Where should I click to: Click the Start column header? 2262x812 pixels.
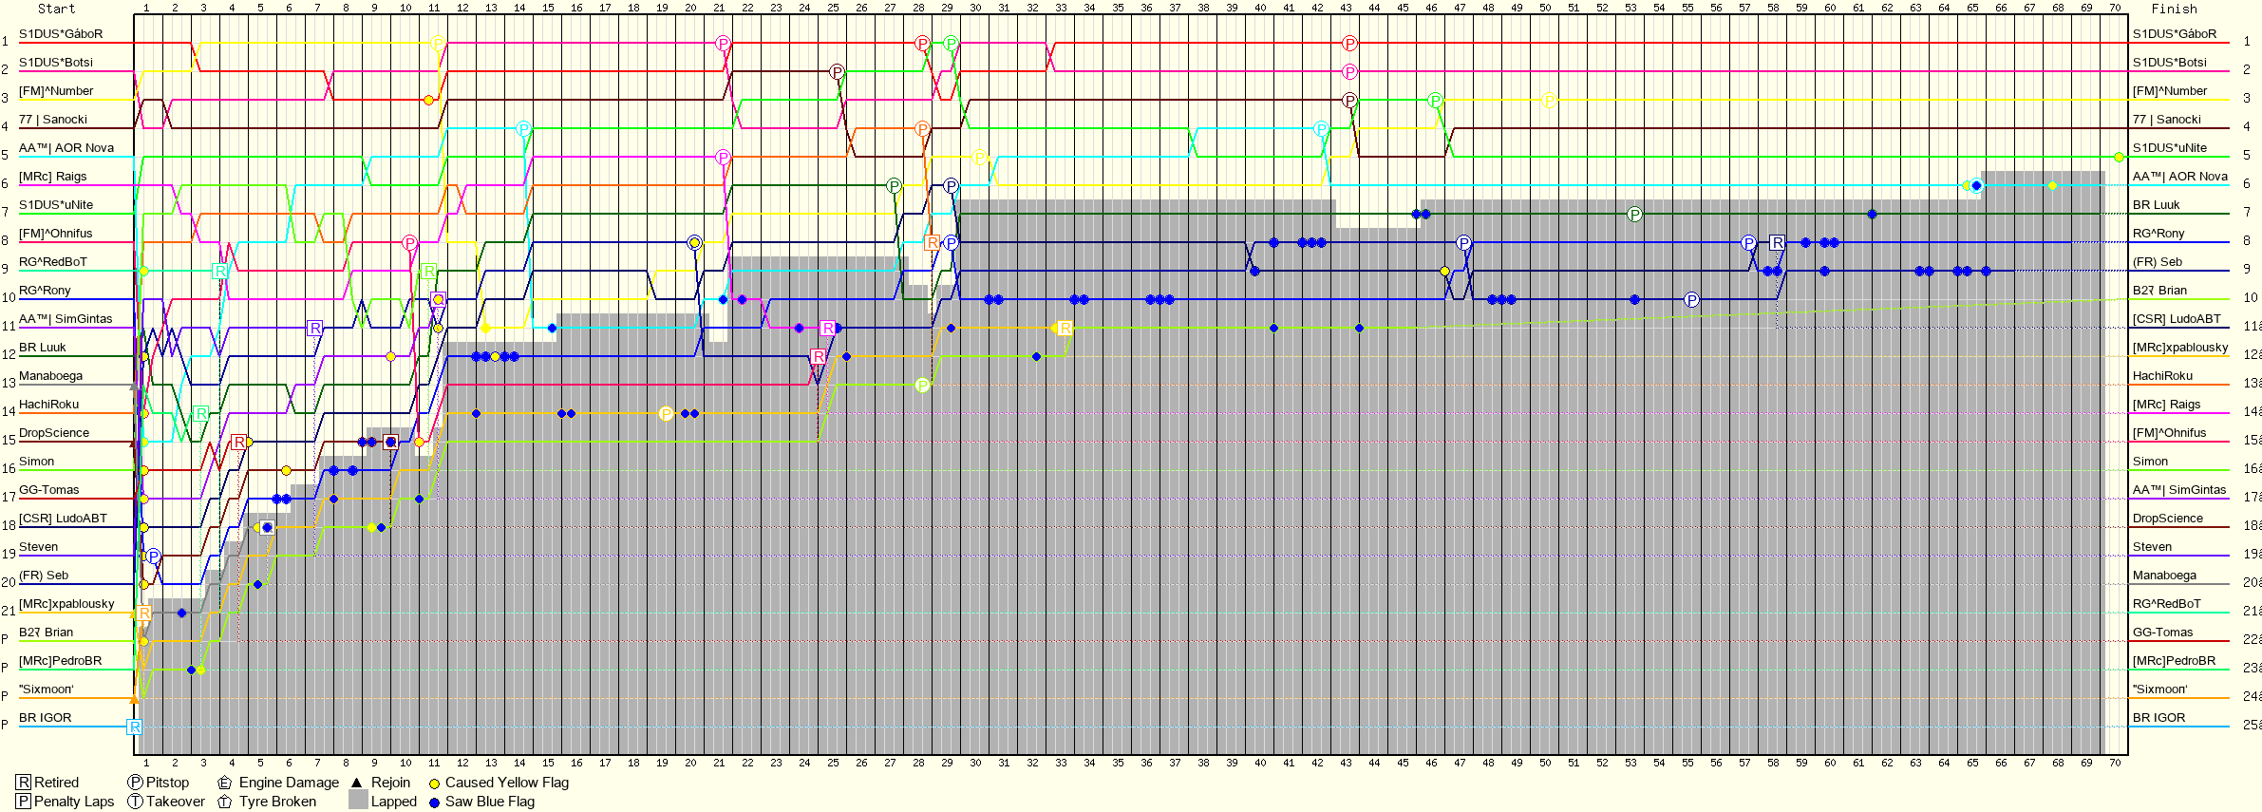[56, 9]
